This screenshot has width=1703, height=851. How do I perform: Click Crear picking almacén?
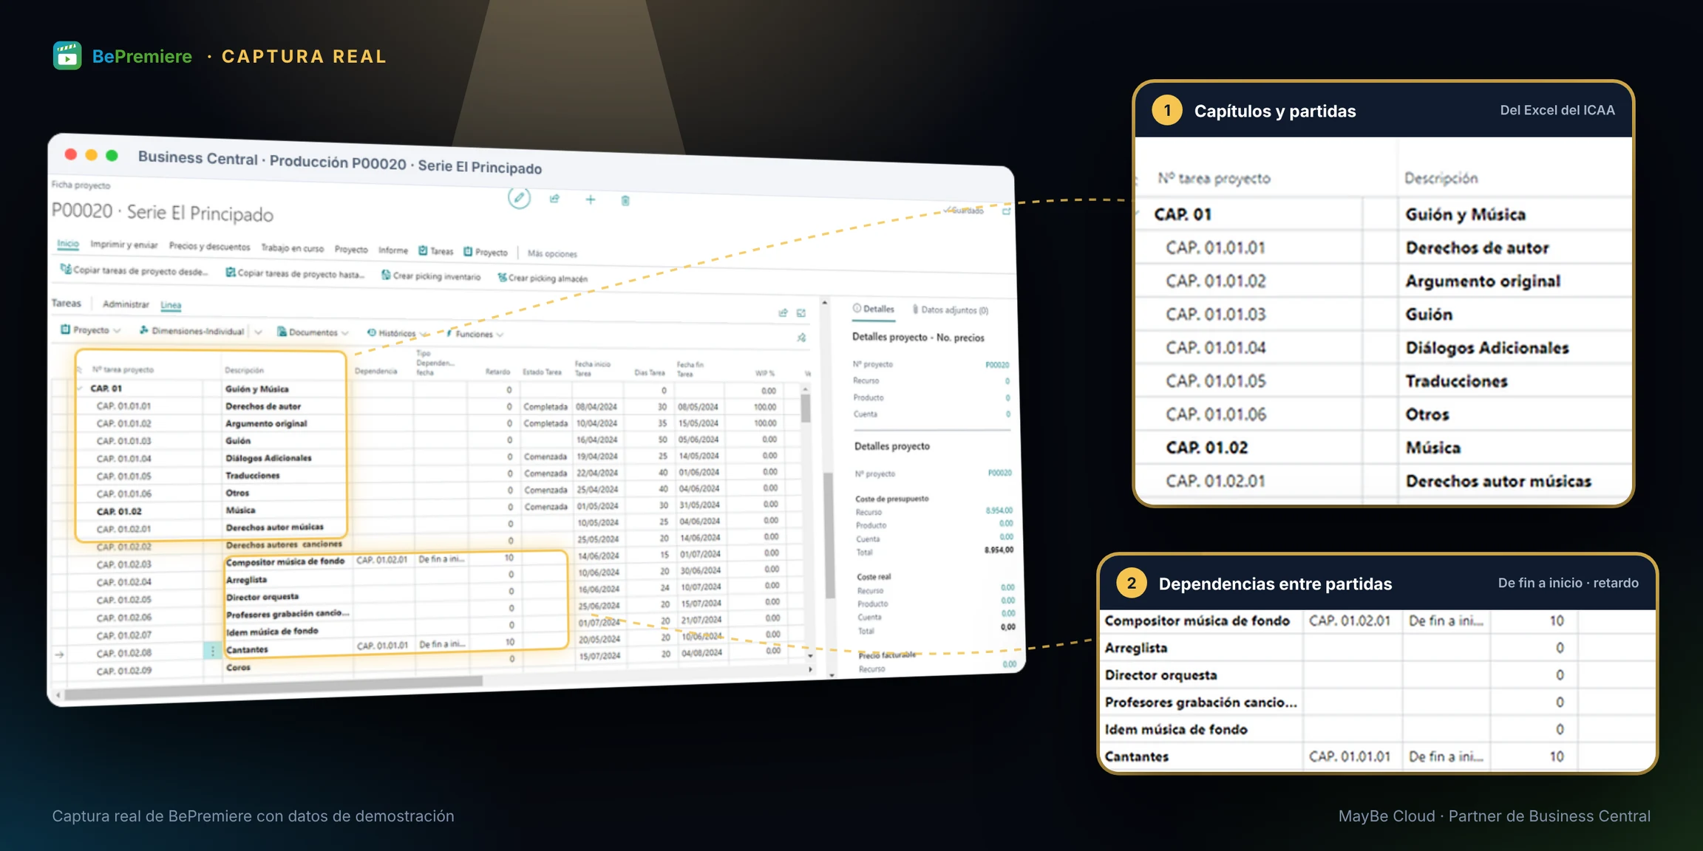(x=543, y=278)
